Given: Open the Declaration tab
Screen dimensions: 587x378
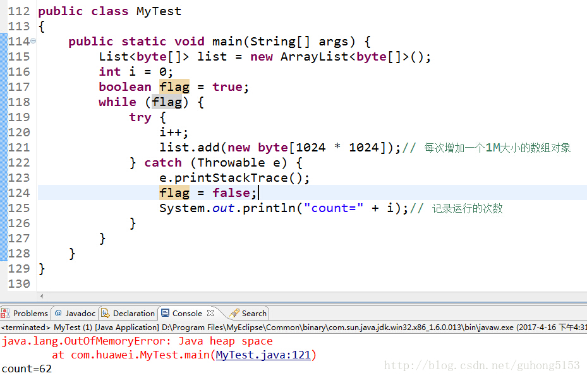Looking at the screenshot, I should pyautogui.click(x=128, y=314).
